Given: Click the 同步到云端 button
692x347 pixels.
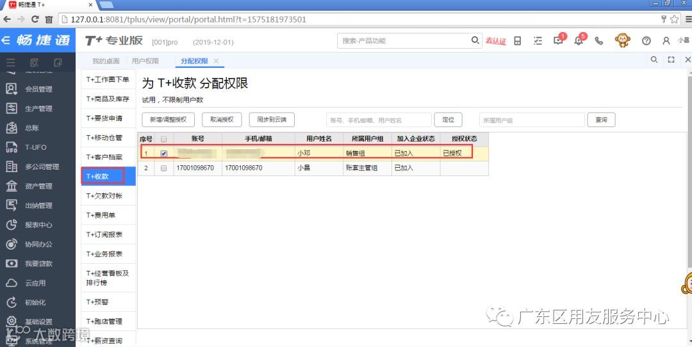Looking at the screenshot, I should point(272,120).
